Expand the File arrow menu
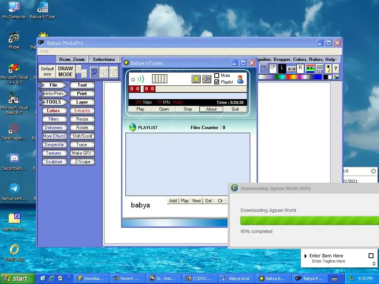 click(53, 85)
